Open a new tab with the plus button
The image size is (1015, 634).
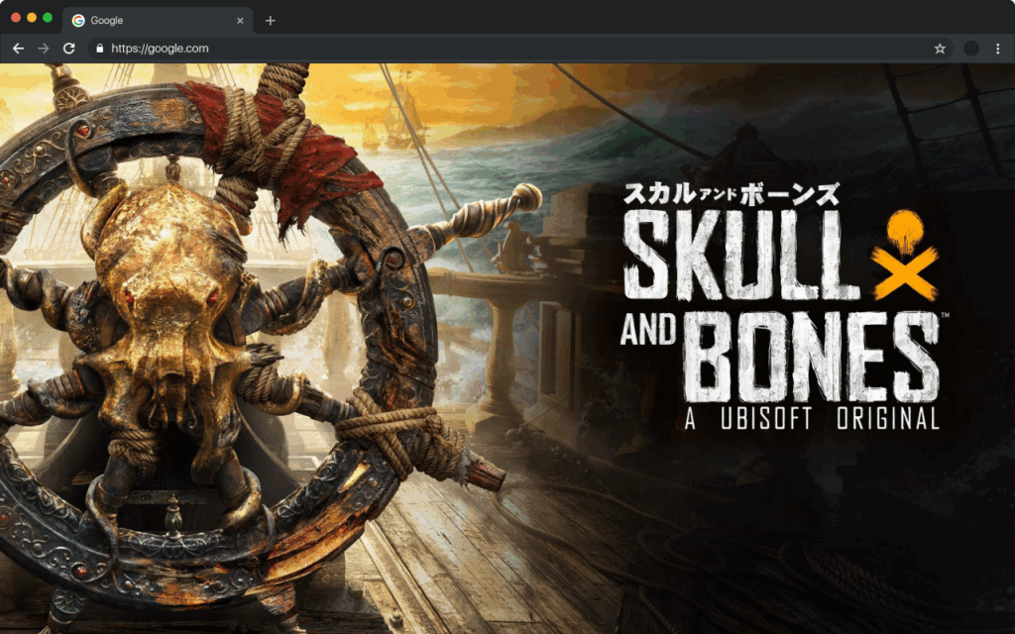[270, 20]
